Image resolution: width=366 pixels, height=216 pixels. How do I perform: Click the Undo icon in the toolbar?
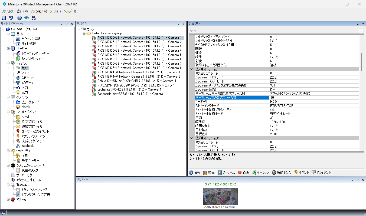click(11, 18)
